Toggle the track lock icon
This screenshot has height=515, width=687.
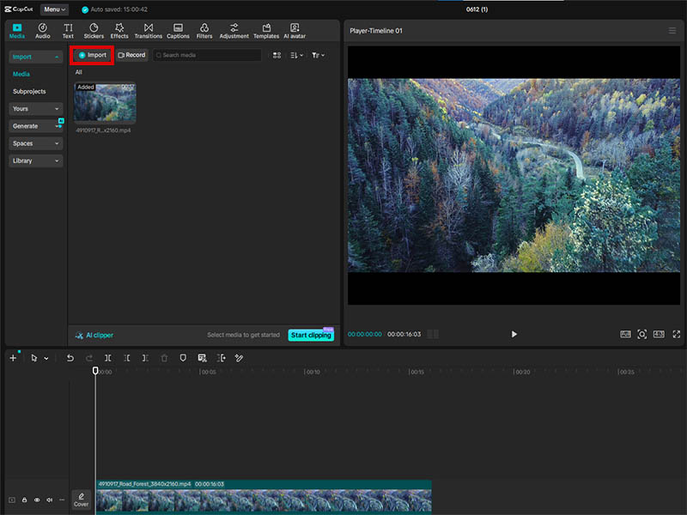click(25, 500)
